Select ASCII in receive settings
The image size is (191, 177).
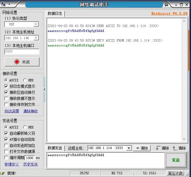pyautogui.click(x=11, y=80)
